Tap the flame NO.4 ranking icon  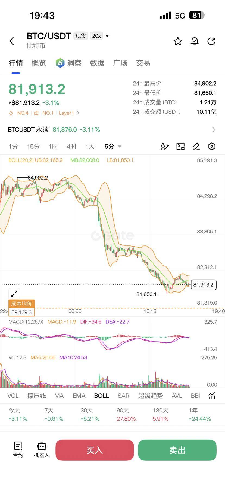11,113
